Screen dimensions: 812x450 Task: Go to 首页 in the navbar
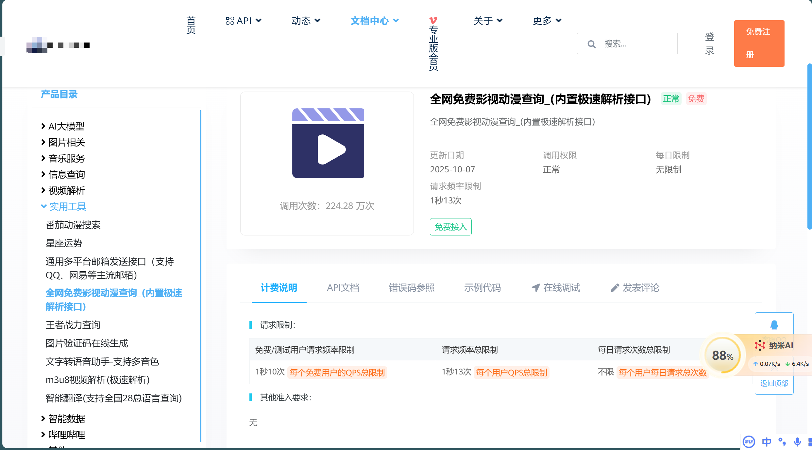click(x=191, y=25)
